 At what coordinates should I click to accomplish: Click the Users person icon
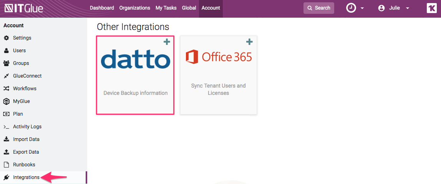click(6, 51)
